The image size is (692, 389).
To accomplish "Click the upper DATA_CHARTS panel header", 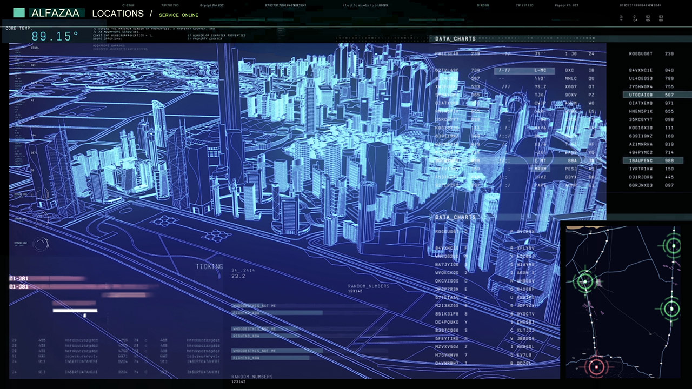I will [455, 39].
